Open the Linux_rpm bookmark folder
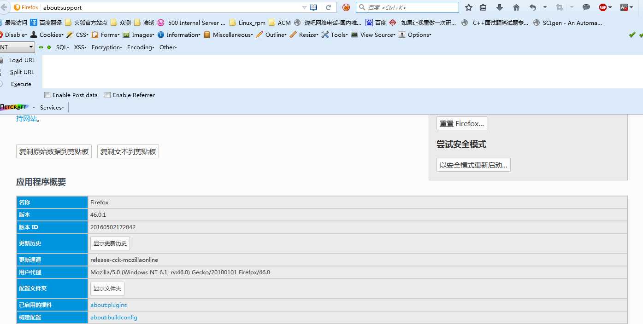This screenshot has height=324, width=643. click(248, 23)
